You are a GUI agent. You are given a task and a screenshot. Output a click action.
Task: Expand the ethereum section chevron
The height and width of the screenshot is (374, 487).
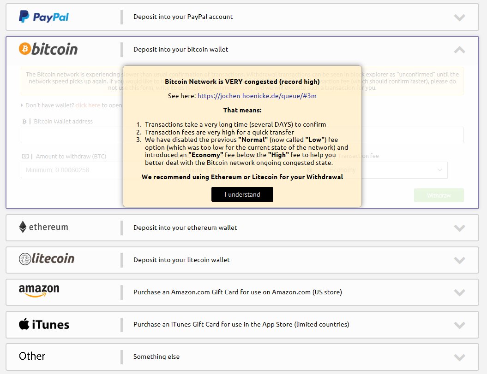459,228
